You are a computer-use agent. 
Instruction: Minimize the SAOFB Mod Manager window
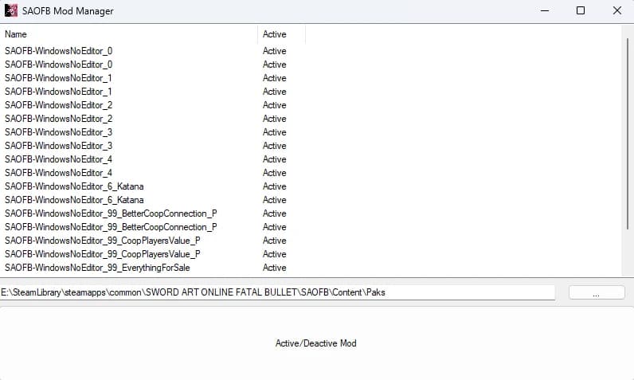[545, 10]
